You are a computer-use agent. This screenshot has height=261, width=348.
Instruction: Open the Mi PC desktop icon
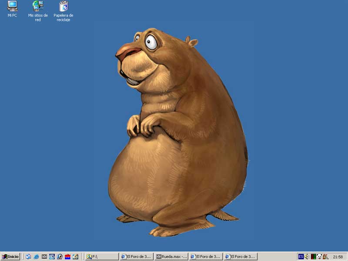tap(12, 9)
